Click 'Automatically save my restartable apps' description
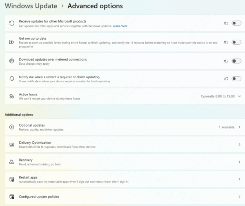The height and width of the screenshot is (206, 245). tap(73, 182)
